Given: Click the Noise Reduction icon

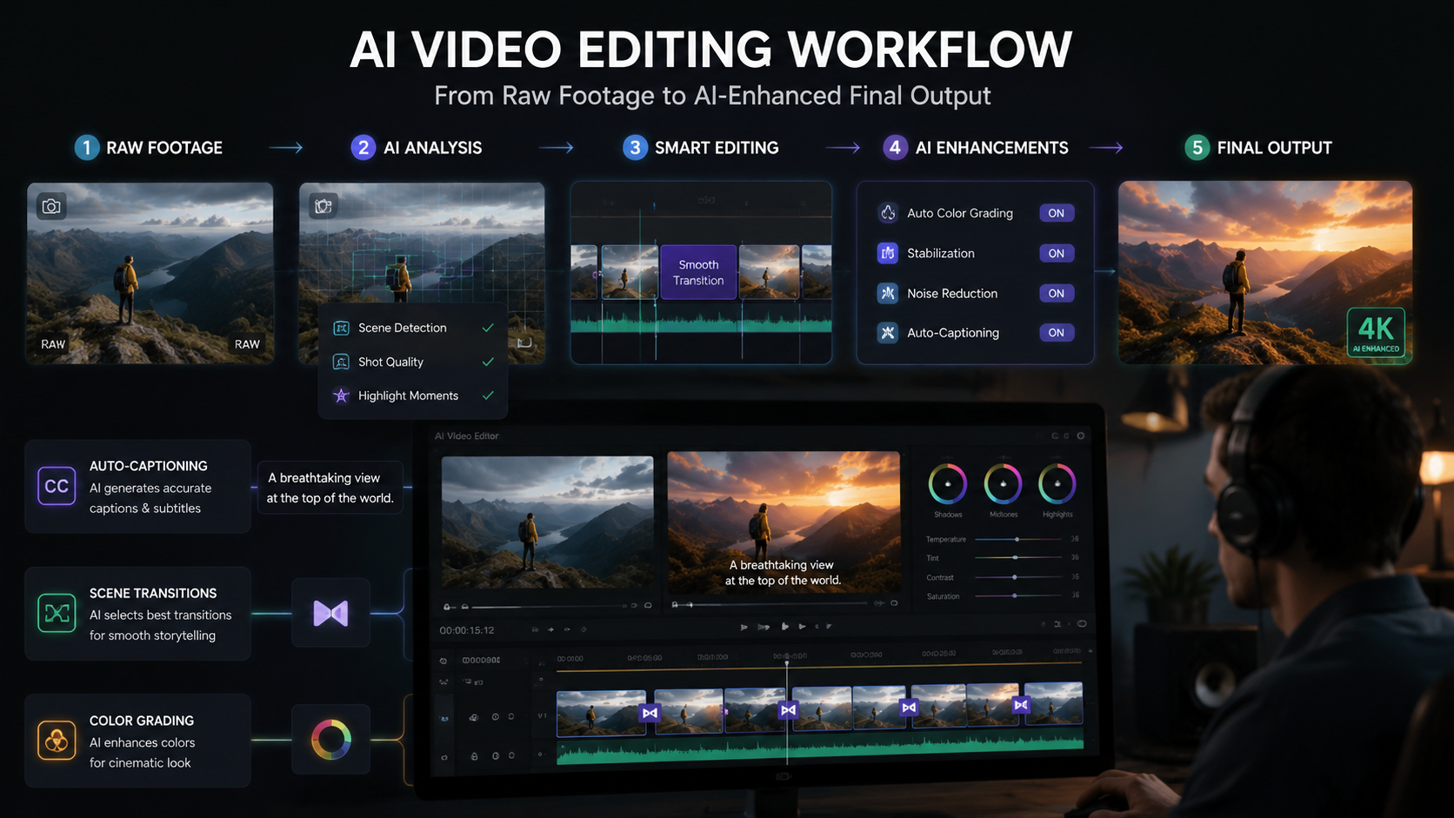Looking at the screenshot, I should 887,293.
